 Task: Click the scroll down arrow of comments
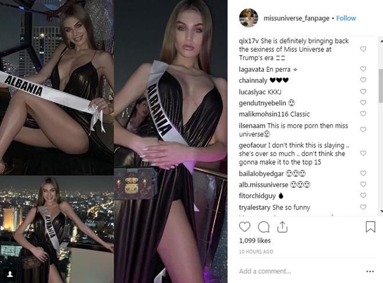click(381, 211)
